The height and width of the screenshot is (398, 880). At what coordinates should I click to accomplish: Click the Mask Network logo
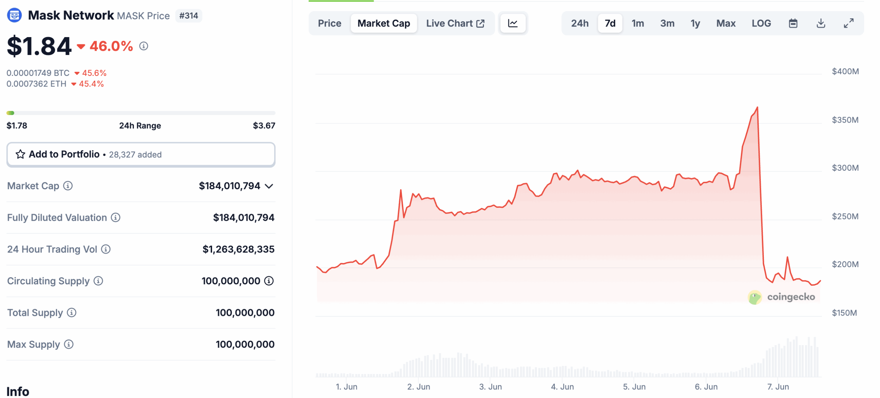click(14, 15)
